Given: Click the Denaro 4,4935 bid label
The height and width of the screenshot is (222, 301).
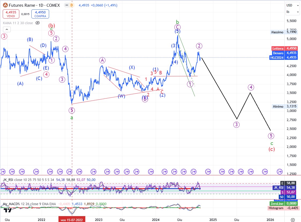Looking at the screenshot, I should (284, 53).
